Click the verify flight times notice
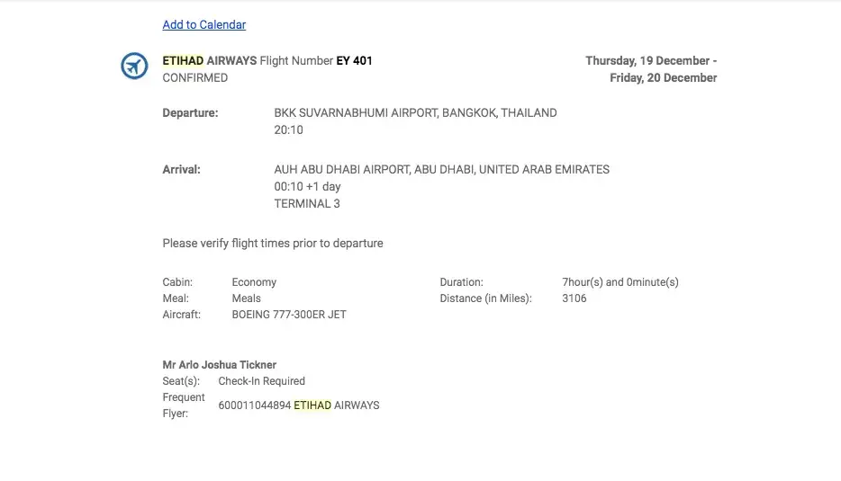Screen dimensions: 841x481 [x=272, y=244]
